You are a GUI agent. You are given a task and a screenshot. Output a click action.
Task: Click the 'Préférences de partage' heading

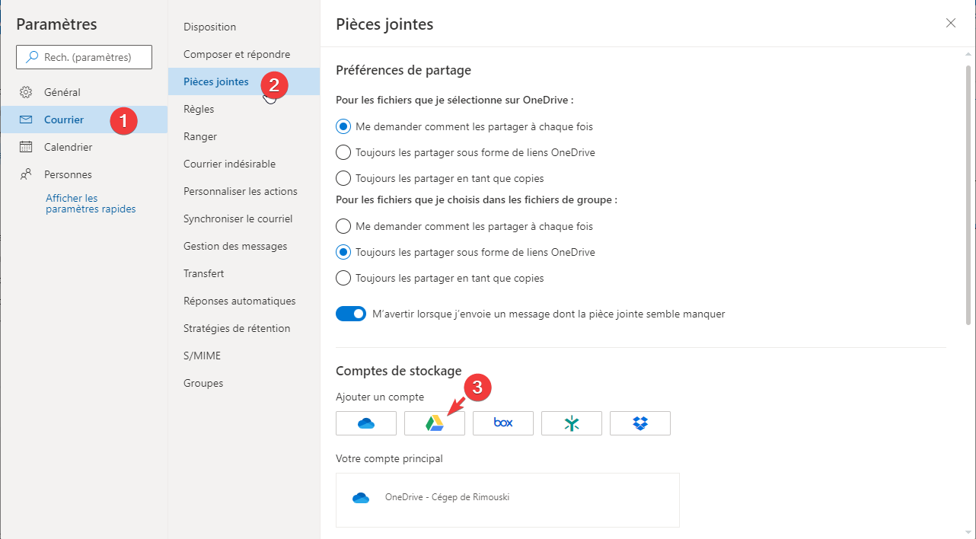click(x=403, y=70)
